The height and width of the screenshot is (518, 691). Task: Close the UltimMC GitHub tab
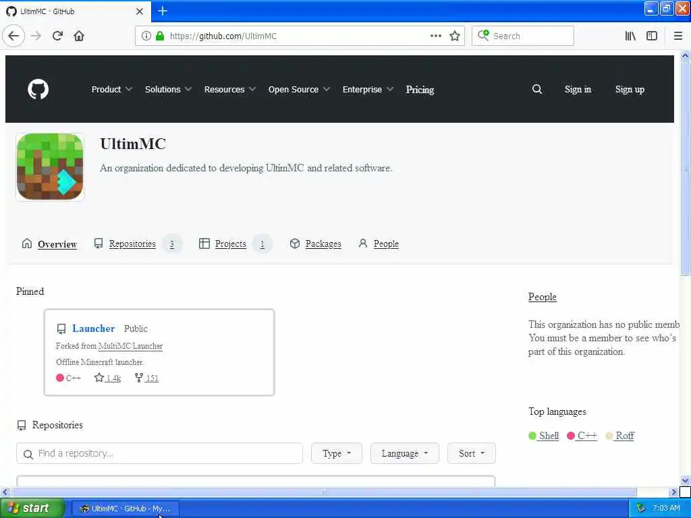pyautogui.click(x=139, y=11)
